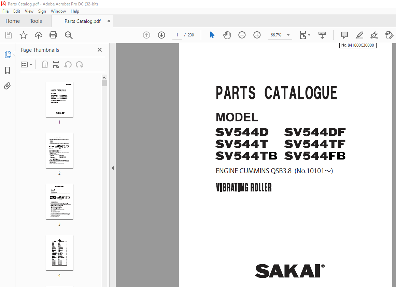Enable scrolling mode from the toolbar
396x287 pixels.
click(322, 35)
